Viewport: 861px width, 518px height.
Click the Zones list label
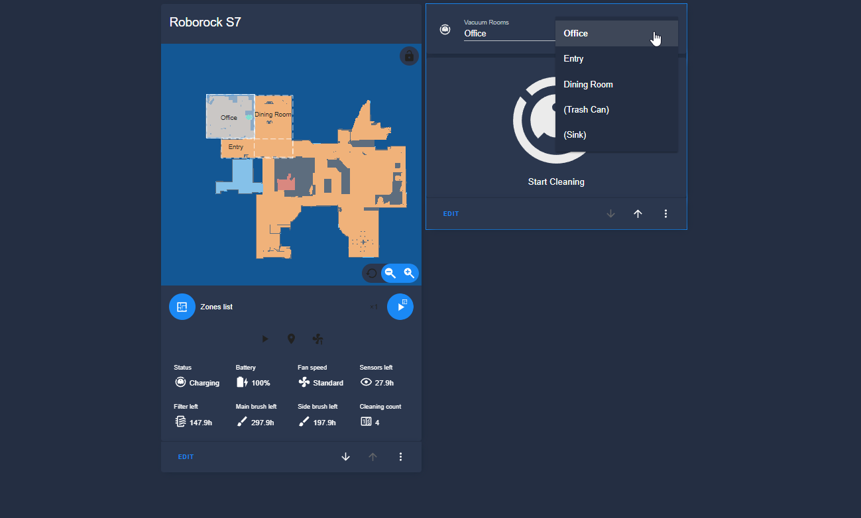pyautogui.click(x=216, y=307)
